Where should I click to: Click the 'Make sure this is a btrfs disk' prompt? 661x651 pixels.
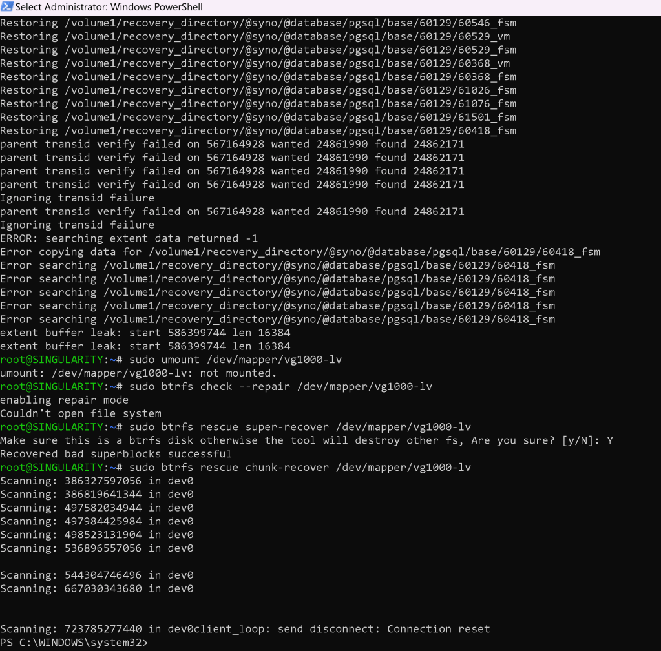coord(306,440)
